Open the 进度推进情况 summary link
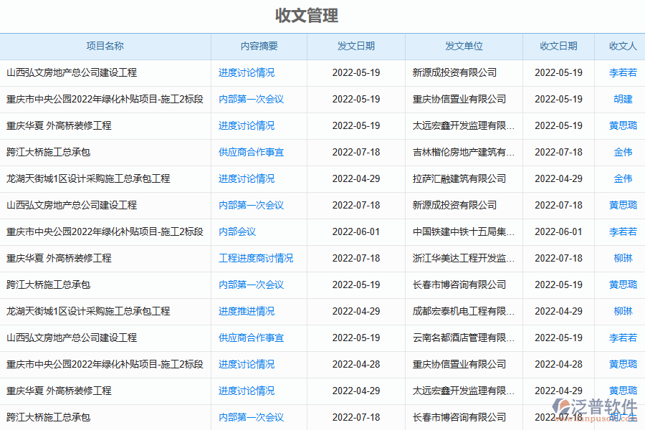Screen dimensions: 645x430 [246, 311]
